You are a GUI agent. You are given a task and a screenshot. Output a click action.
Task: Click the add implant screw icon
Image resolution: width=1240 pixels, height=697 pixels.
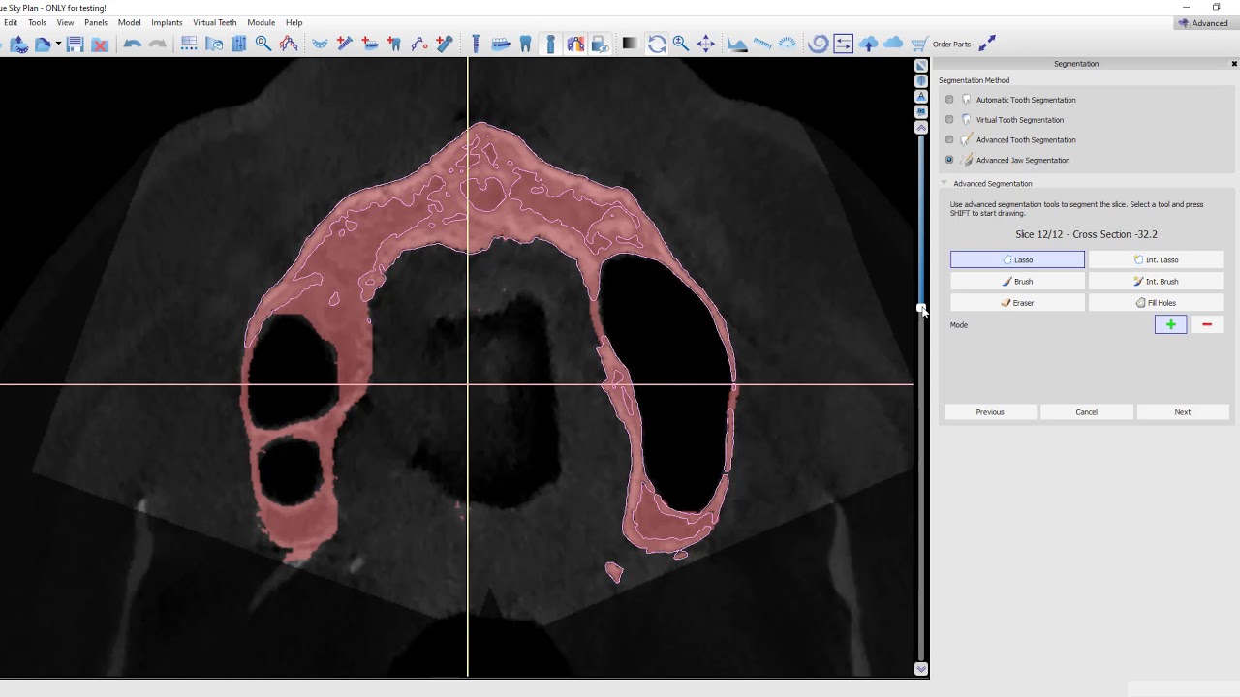344,44
